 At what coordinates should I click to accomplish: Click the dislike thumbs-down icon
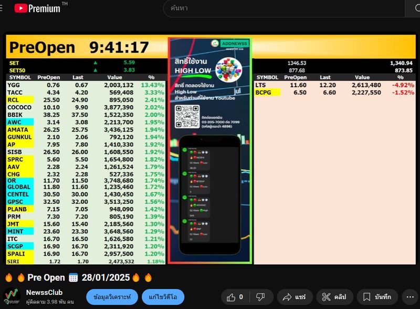(x=261, y=297)
